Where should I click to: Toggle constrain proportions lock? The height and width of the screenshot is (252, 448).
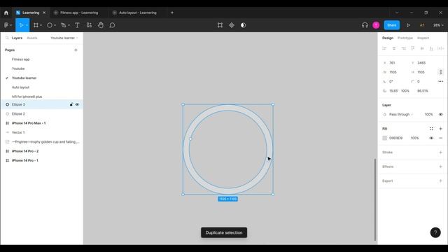(x=440, y=72)
